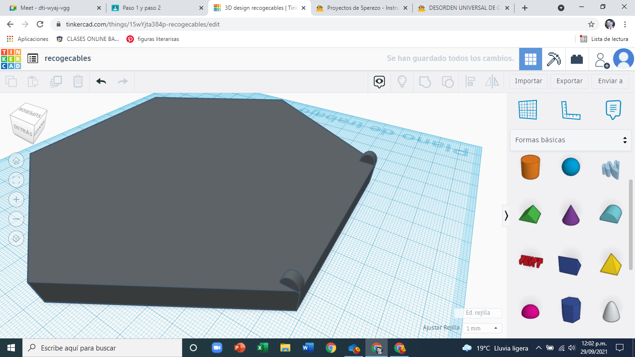The width and height of the screenshot is (635, 357).
Task: Redo the last action
Action: 123,81
